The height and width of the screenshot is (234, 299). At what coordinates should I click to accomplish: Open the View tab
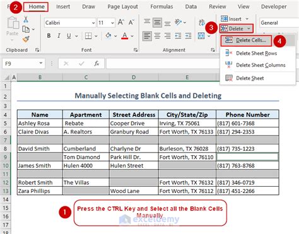(x=243, y=7)
